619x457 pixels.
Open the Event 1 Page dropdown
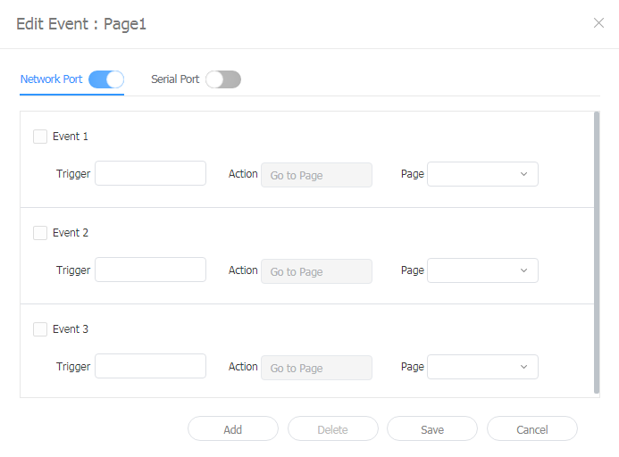482,174
